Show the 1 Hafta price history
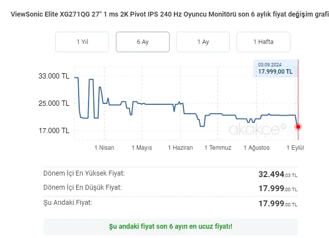Viewport: 329px width, 238px height. point(263,42)
